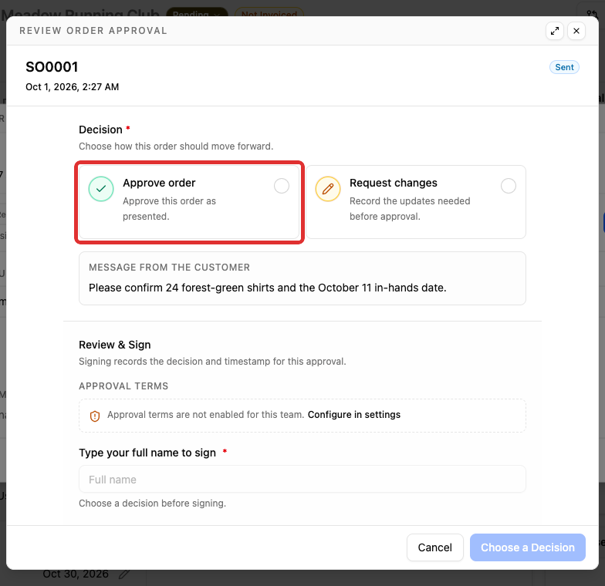Click the Approval Terms label

pyautogui.click(x=123, y=386)
